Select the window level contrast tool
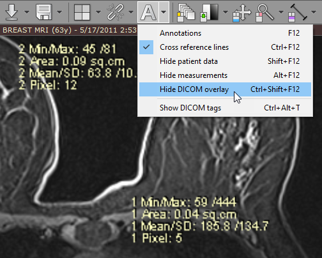This screenshot has width=322, height=258. coord(210,13)
